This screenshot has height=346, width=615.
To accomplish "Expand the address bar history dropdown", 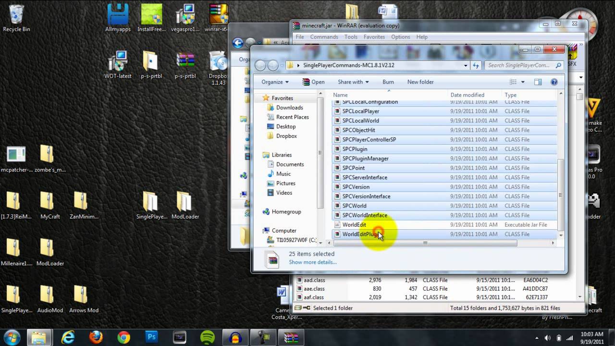I will pos(466,65).
